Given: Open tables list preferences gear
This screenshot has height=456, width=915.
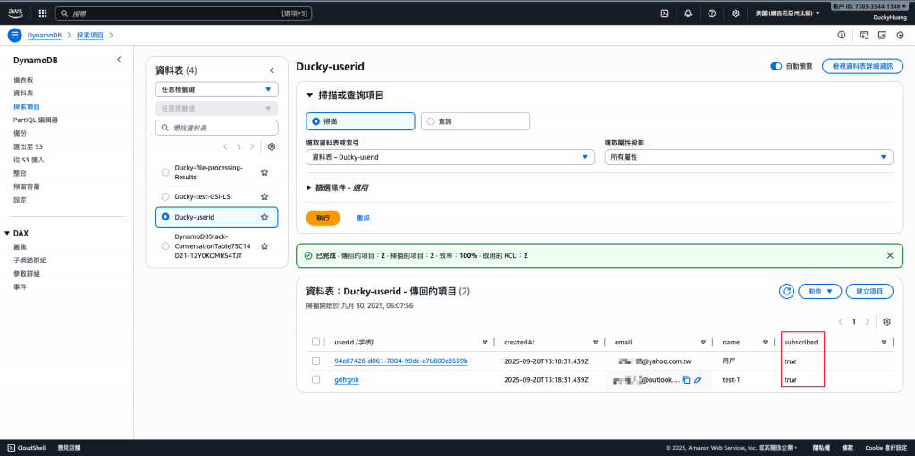Looking at the screenshot, I should [272, 147].
